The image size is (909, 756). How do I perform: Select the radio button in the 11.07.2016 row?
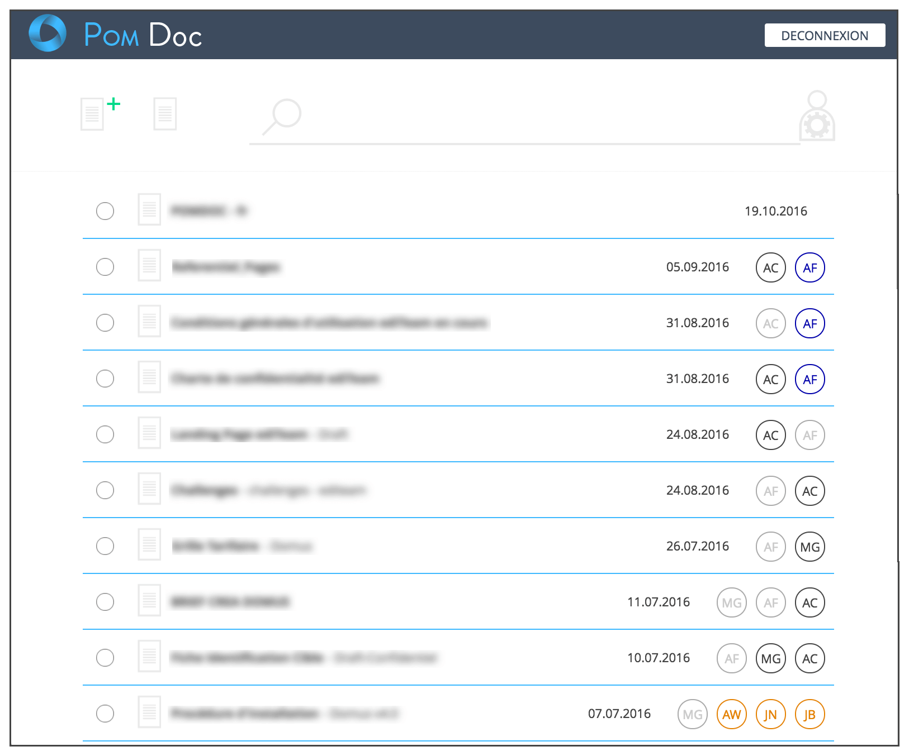click(x=105, y=602)
